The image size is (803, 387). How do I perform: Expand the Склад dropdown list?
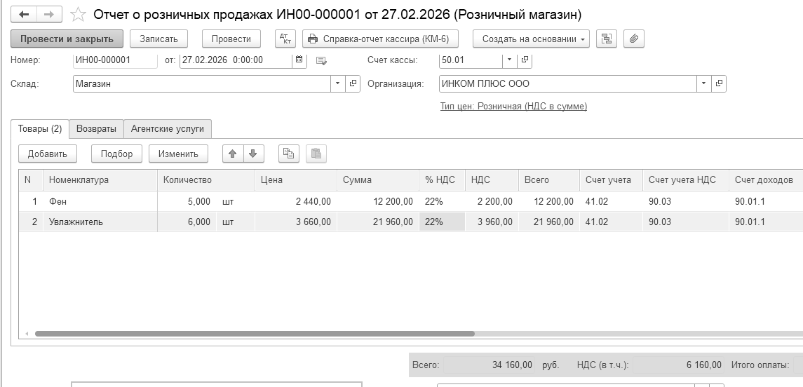click(337, 83)
